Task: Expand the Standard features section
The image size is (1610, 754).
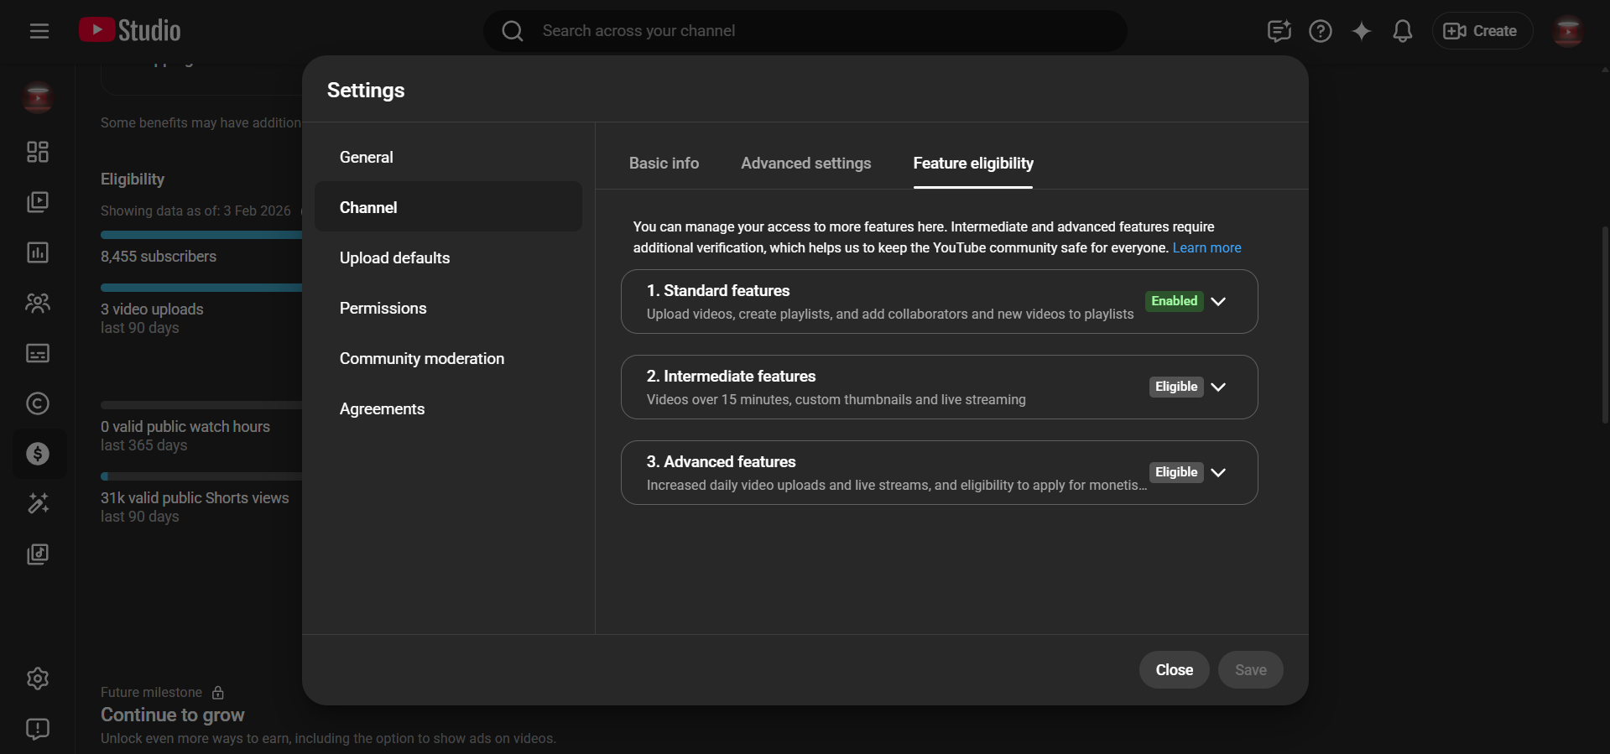Action: tap(1218, 301)
